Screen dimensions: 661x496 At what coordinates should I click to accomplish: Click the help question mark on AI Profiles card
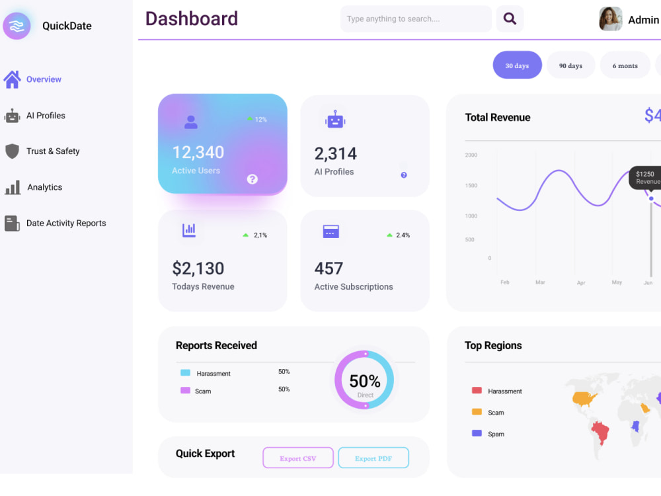pos(404,175)
